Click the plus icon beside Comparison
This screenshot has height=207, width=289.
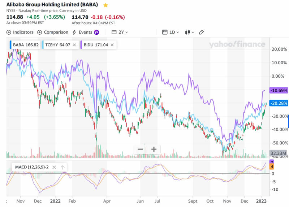click(x=39, y=33)
